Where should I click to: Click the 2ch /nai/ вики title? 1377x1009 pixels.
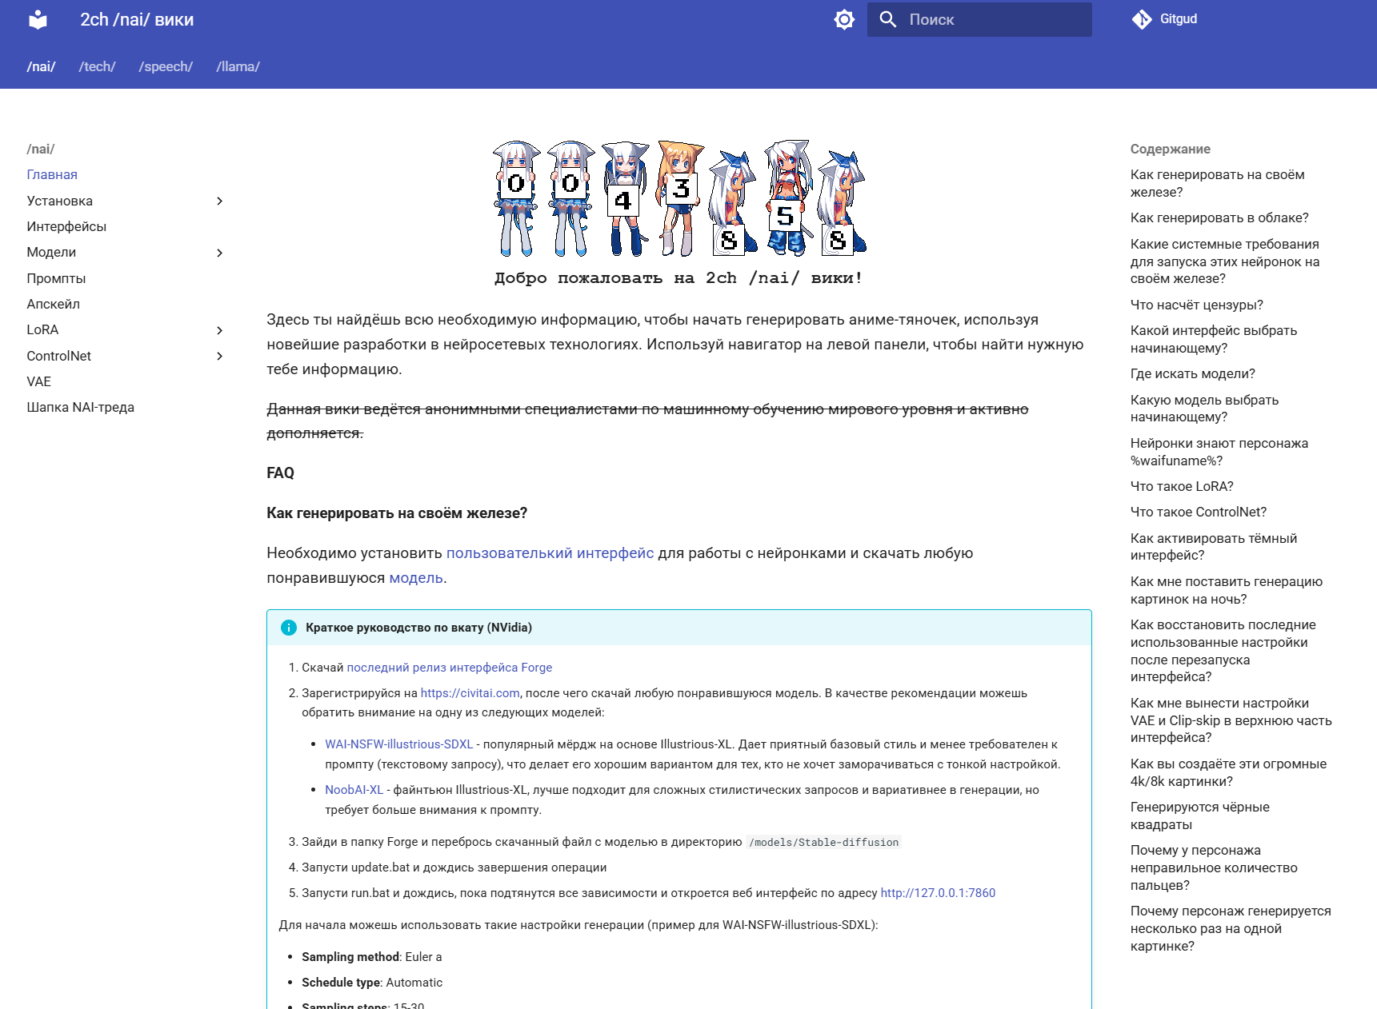pos(137,20)
